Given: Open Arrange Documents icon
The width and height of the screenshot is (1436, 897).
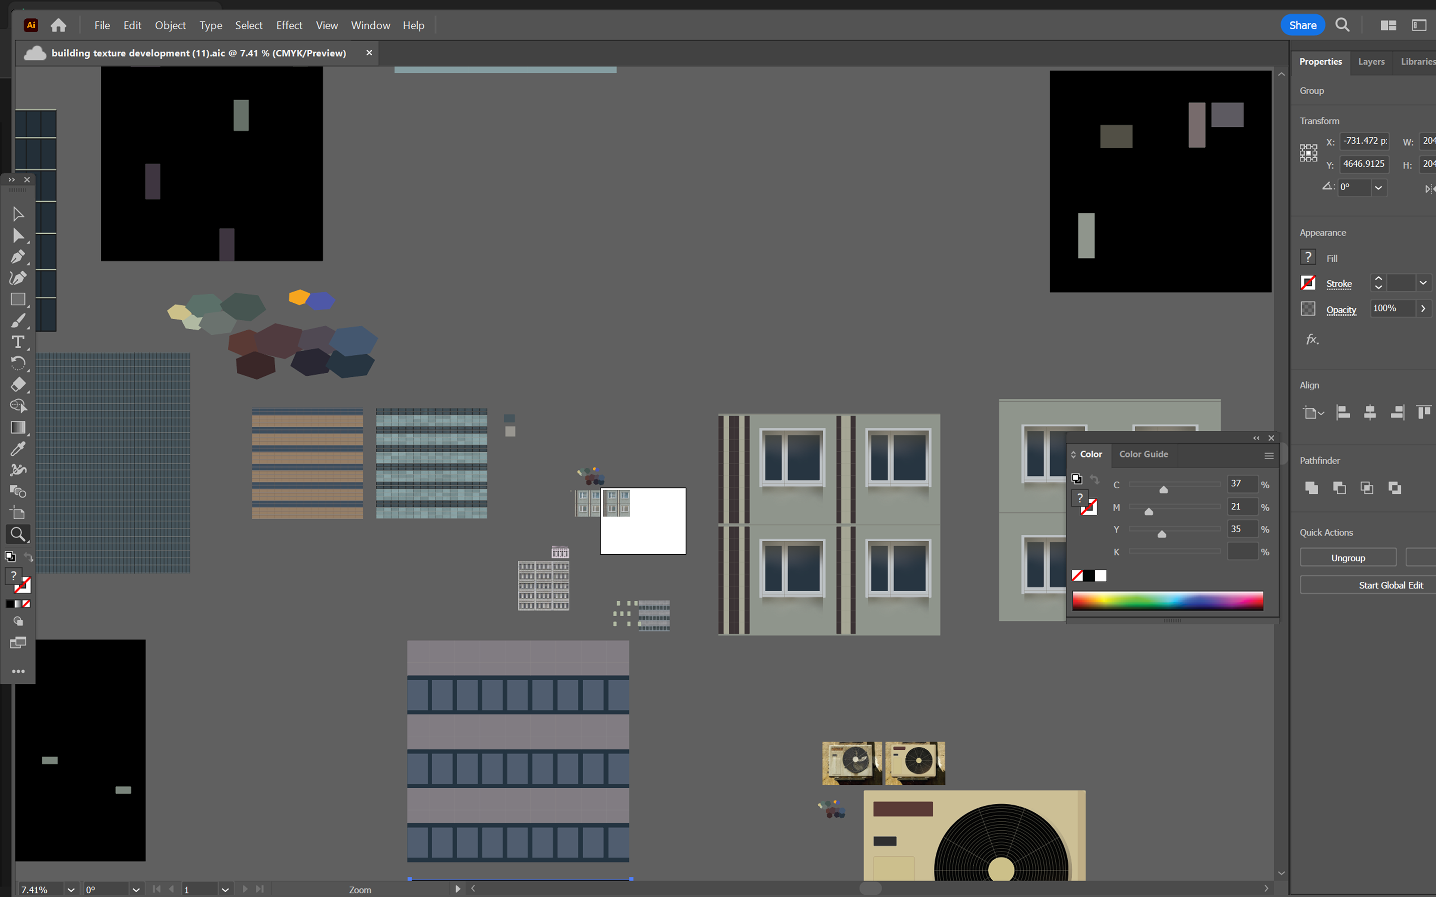Looking at the screenshot, I should tap(1388, 25).
